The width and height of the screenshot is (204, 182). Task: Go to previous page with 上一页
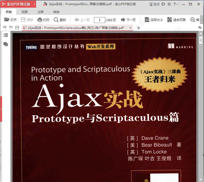pos(82,20)
